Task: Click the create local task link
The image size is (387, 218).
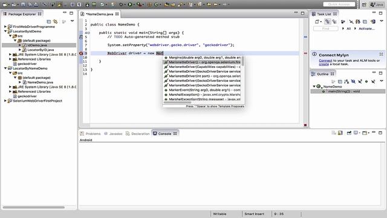Action: [324, 64]
